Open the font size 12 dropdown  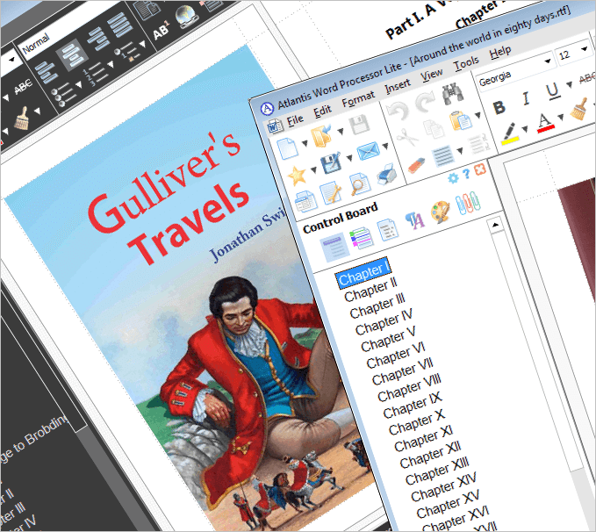tap(585, 49)
